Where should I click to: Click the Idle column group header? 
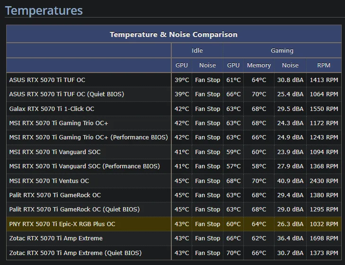coord(197,51)
